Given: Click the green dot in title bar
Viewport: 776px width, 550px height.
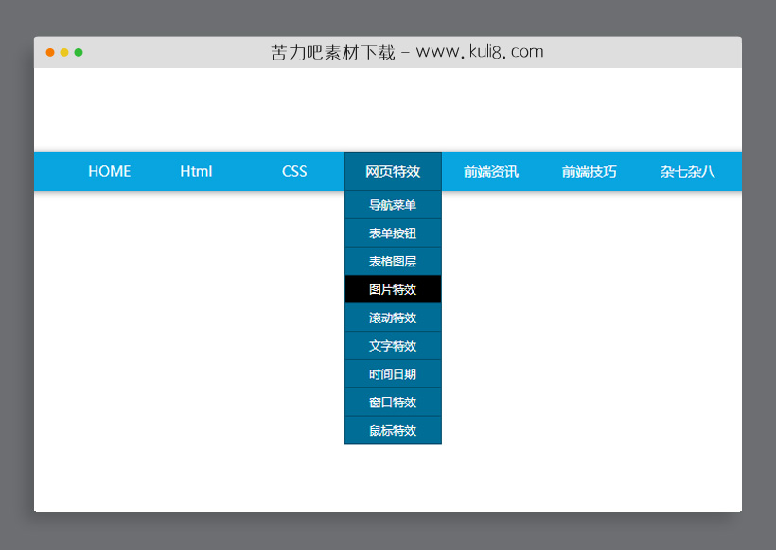Looking at the screenshot, I should coord(79,52).
